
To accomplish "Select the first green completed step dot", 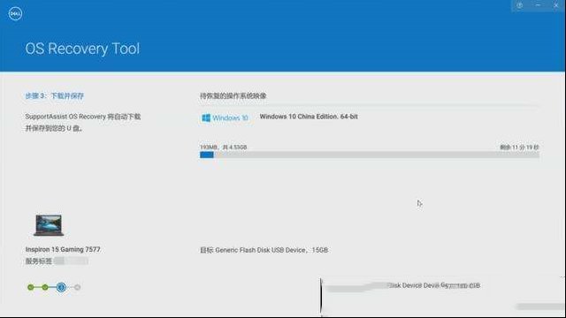I will pos(31,287).
